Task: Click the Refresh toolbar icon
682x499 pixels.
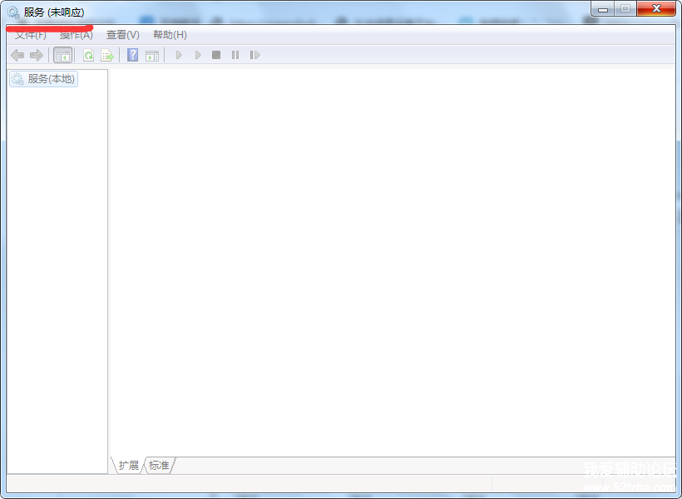Action: 88,55
